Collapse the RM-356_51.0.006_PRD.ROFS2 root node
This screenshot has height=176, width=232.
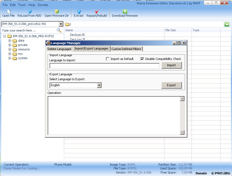pyautogui.click(x=5, y=36)
